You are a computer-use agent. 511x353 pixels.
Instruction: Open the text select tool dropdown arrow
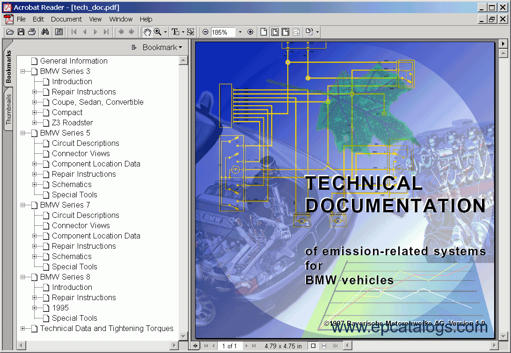[183, 32]
